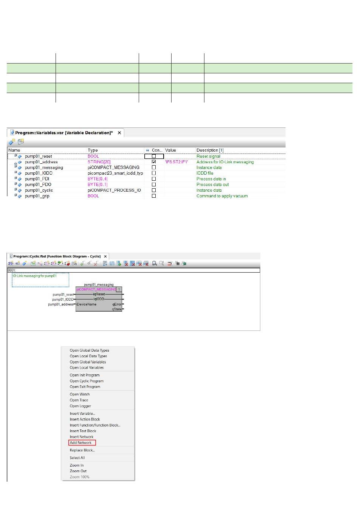Select Open Exit Program menu entry

(x=85, y=387)
